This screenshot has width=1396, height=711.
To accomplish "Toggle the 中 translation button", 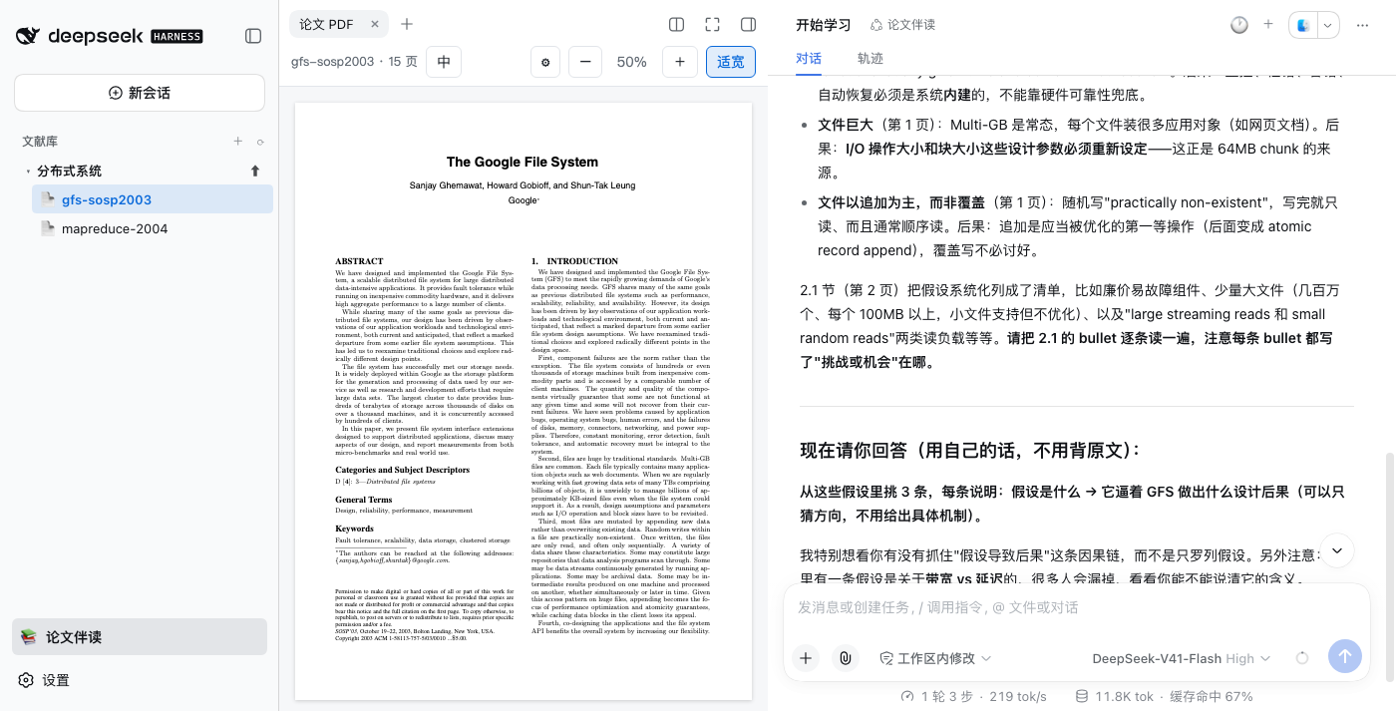I will 444,62.
